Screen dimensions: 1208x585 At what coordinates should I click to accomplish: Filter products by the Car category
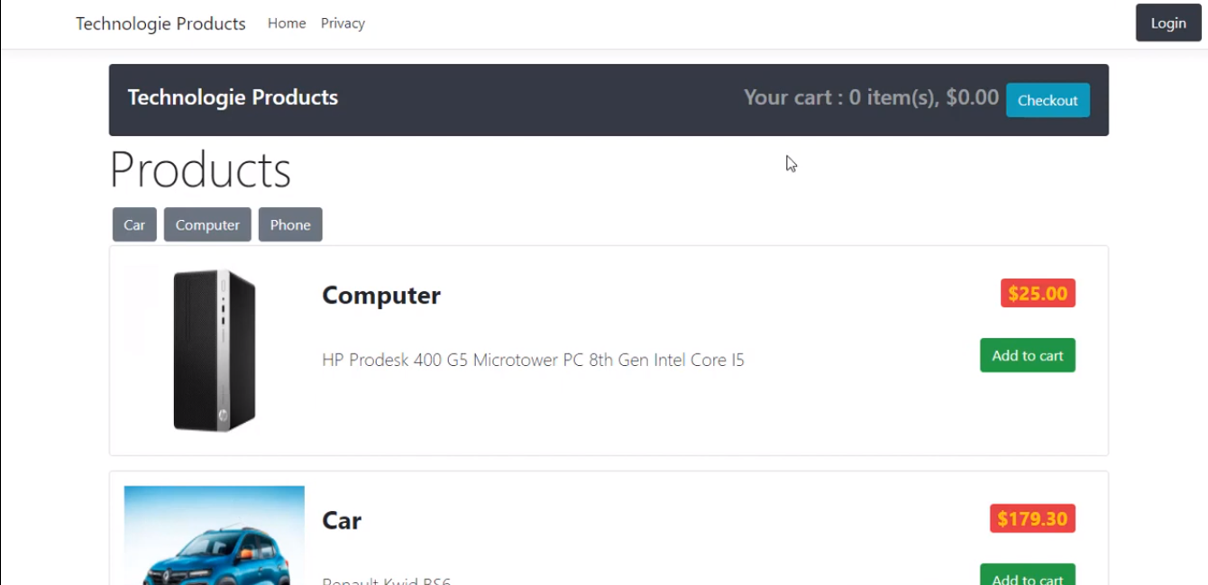click(134, 224)
